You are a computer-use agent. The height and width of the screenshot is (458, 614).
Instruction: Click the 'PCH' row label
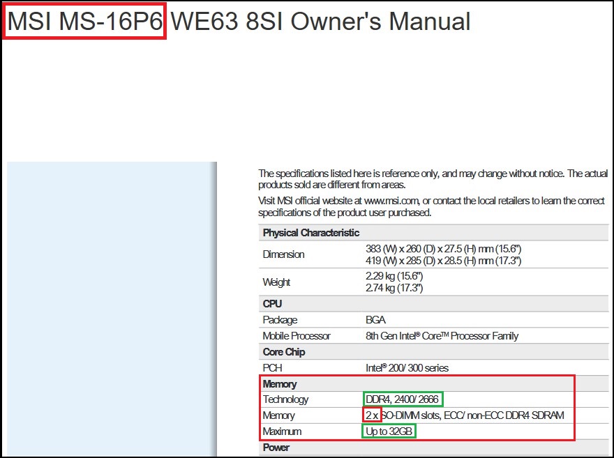point(272,368)
